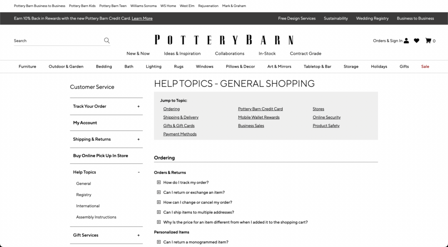Open Pillows & Decor menu
The image size is (448, 247).
[x=240, y=67]
